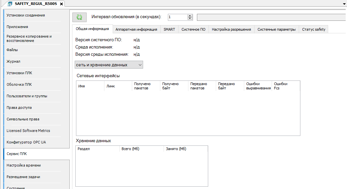Image resolution: width=347 pixels, height=189 pixels.
Task: Go to 'Настройка разрешения' tab
Action: (231, 29)
